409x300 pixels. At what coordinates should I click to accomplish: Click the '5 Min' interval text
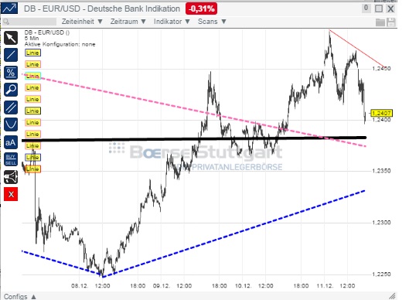point(32,39)
